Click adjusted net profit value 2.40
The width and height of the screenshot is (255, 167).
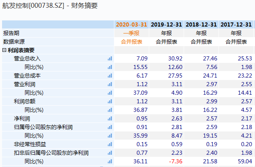212,153
